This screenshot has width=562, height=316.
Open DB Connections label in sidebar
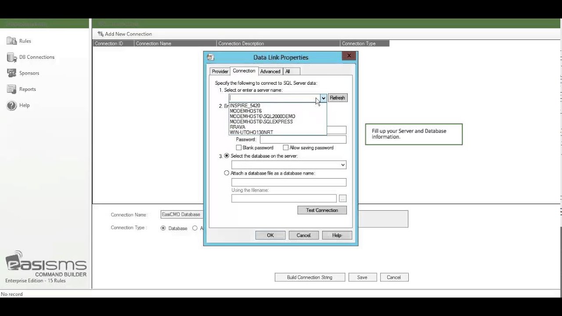(37, 57)
